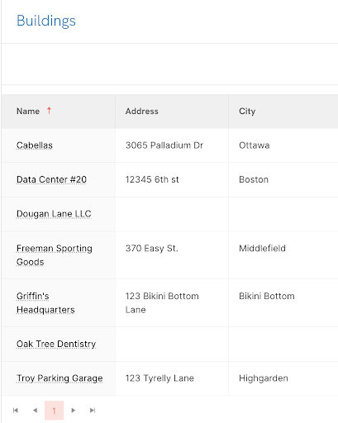Sort by City column header
Image resolution: width=338 pixels, height=423 pixels.
pos(247,112)
